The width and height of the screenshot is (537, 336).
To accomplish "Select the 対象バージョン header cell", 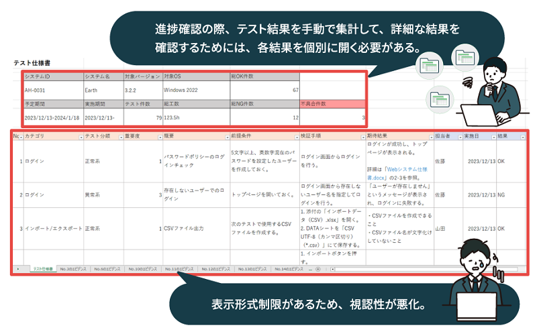I will 143,76.
